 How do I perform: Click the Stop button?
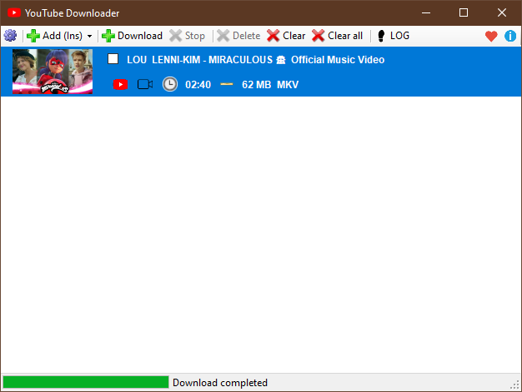[188, 36]
